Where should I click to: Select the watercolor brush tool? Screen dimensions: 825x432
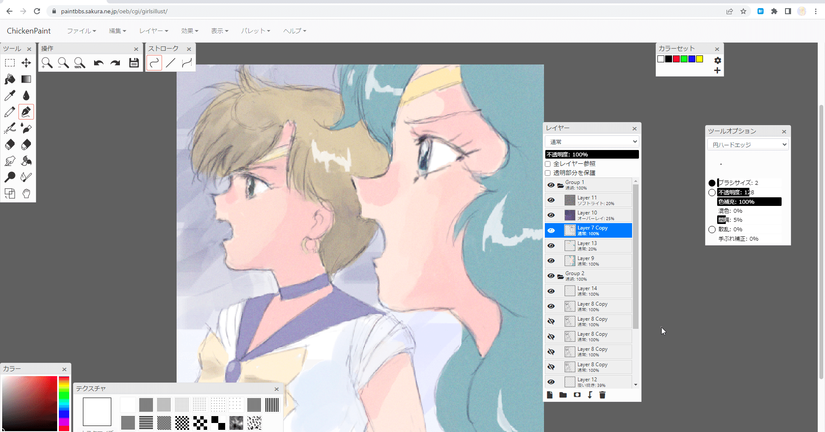tap(26, 128)
